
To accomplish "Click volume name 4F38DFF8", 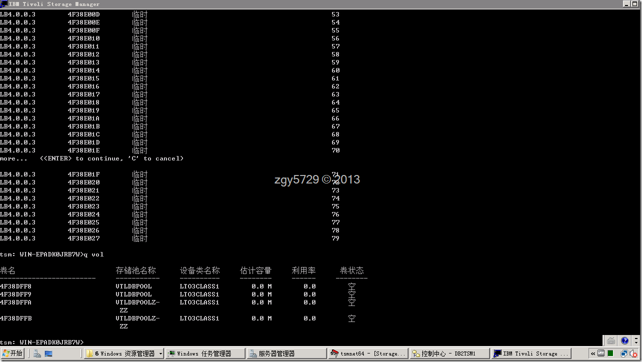I will pyautogui.click(x=15, y=286).
